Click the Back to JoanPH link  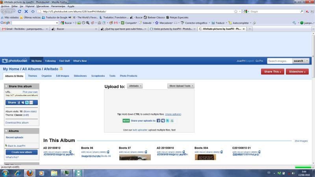tap(17, 146)
